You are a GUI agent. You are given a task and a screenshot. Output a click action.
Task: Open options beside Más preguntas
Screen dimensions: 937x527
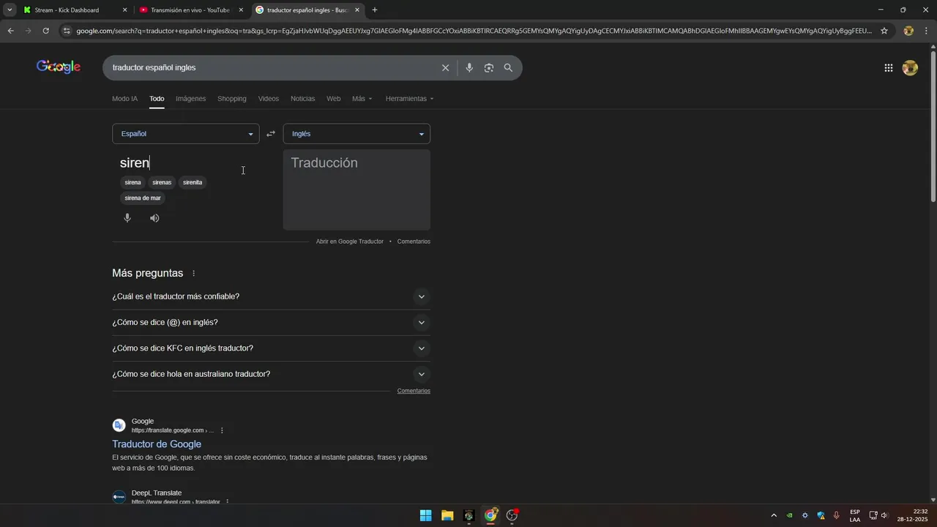pyautogui.click(x=194, y=274)
